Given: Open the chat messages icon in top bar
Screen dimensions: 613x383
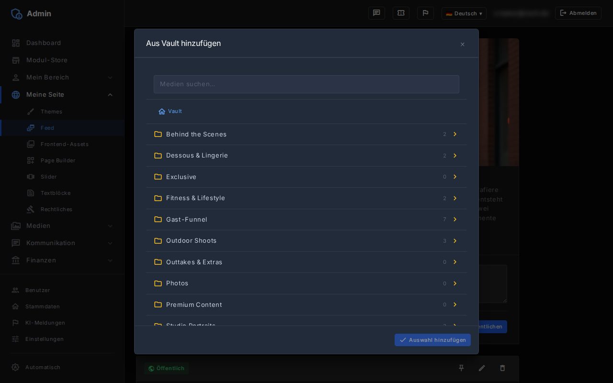Looking at the screenshot, I should pyautogui.click(x=376, y=13).
